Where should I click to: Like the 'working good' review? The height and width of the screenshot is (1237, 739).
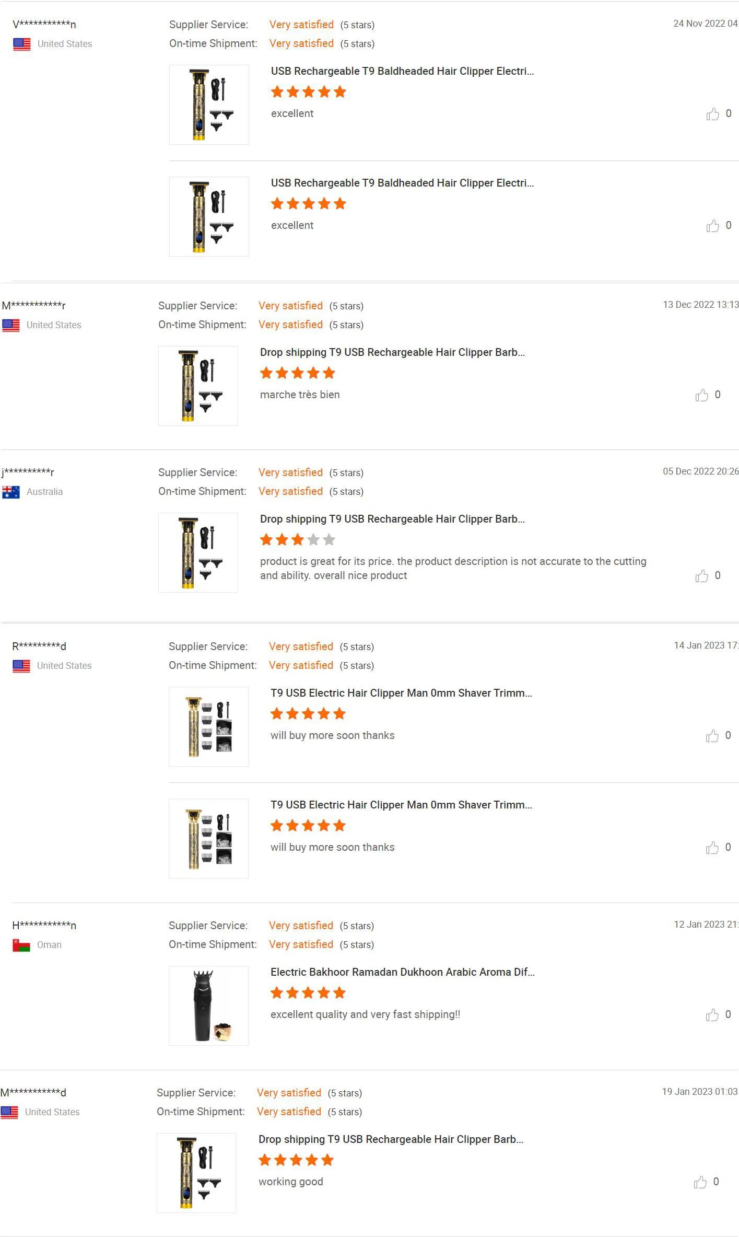pyautogui.click(x=700, y=1182)
